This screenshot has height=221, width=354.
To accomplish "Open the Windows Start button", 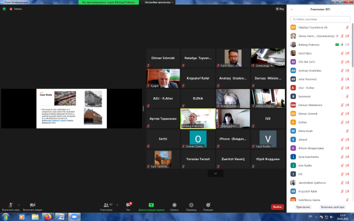I will click(x=6, y=217).
